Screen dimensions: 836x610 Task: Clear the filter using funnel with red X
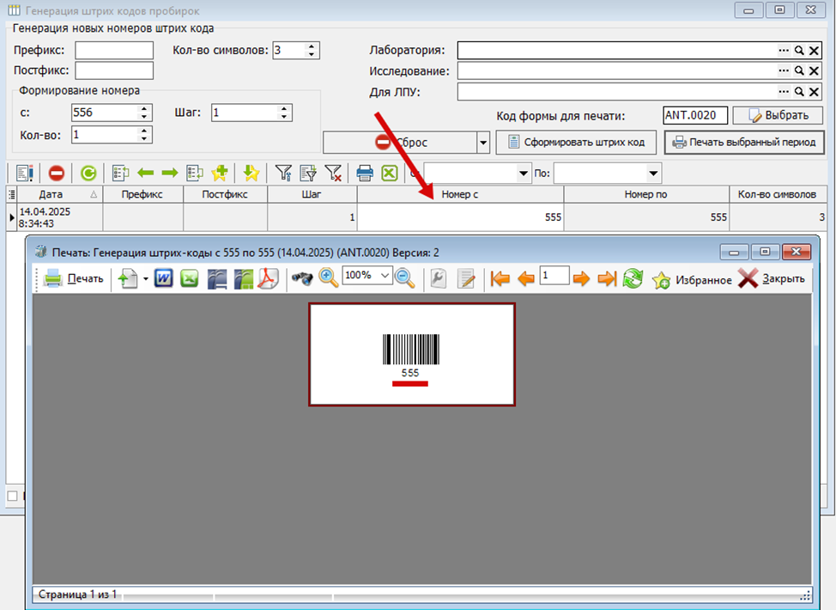click(x=333, y=173)
